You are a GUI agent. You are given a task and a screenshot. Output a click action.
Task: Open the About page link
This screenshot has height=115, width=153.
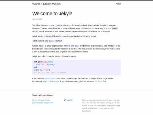tap(118, 4)
